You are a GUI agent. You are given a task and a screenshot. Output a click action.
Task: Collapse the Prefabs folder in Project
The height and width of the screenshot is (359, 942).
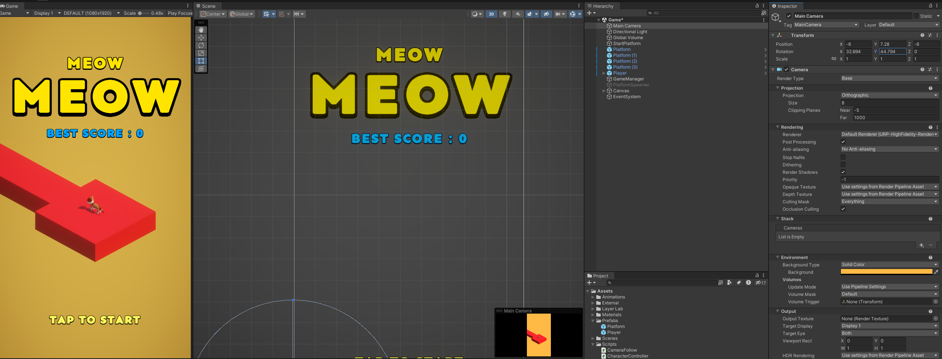[x=593, y=321]
